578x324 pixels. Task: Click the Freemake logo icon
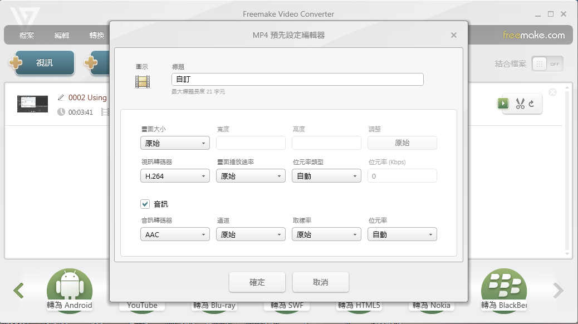click(25, 17)
